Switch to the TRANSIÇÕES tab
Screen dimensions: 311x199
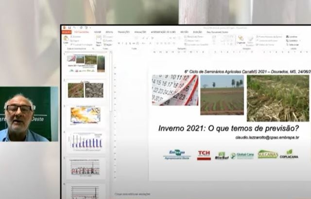pos(123,32)
